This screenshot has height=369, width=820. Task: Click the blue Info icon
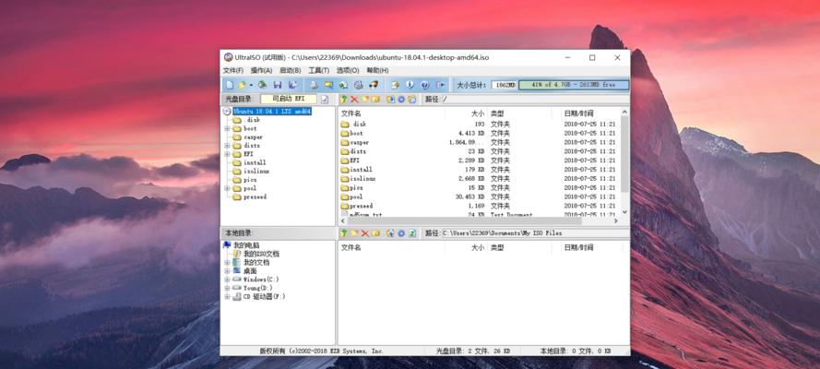(410, 85)
